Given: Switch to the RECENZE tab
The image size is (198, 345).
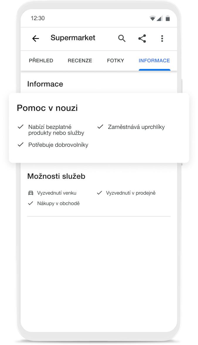Looking at the screenshot, I should pos(80,61).
